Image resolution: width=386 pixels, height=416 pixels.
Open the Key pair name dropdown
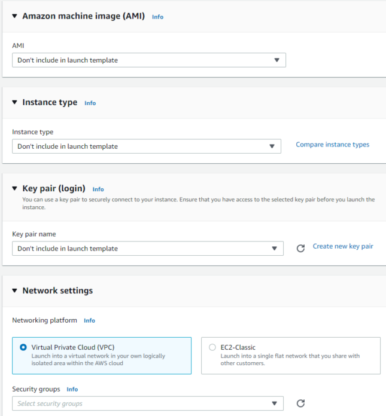click(148, 248)
